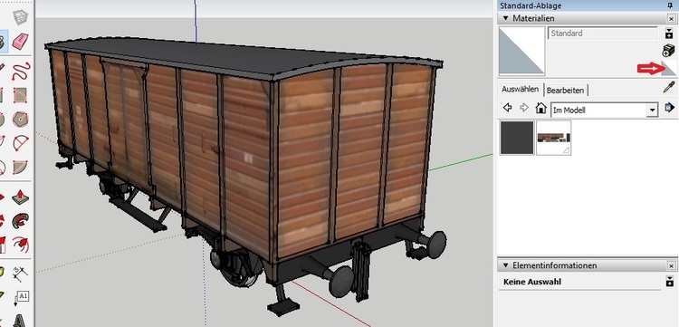Pick the Offset tool
Viewport: 679px width, 327px height.
(20, 245)
